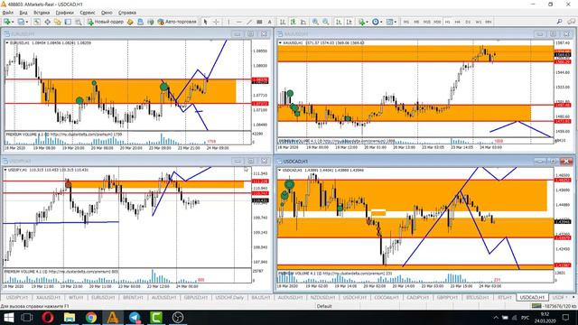
Task: Show the Market Watch panel
Action: tap(37, 22)
